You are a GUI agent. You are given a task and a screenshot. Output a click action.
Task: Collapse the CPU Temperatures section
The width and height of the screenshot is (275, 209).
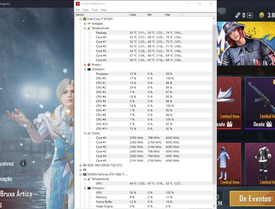(x=85, y=28)
